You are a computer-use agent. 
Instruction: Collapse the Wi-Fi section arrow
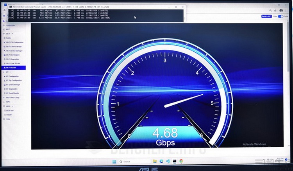tap(13, 34)
